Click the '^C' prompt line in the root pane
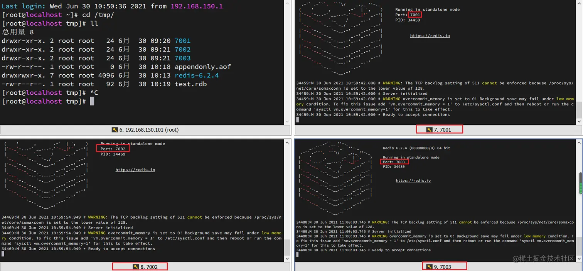Viewport: 583px width, 271px height. tap(49, 93)
